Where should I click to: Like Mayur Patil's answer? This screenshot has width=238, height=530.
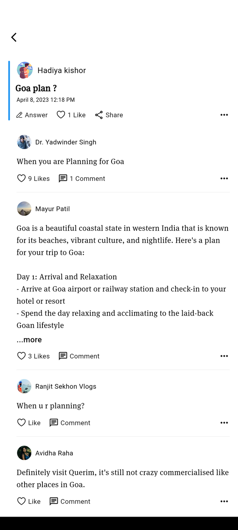[x=22, y=356]
